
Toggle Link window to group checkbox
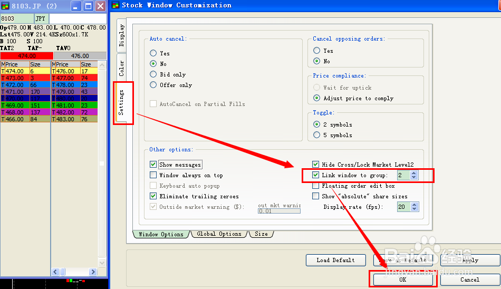[316, 175]
